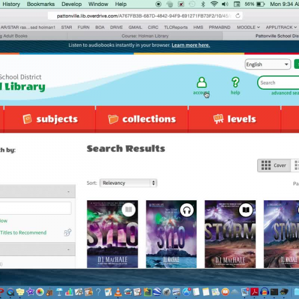Switch to Cover view
This screenshot has width=299, height=299.
point(274,166)
